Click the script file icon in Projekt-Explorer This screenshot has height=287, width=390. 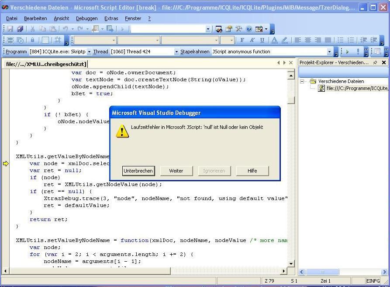click(321, 88)
